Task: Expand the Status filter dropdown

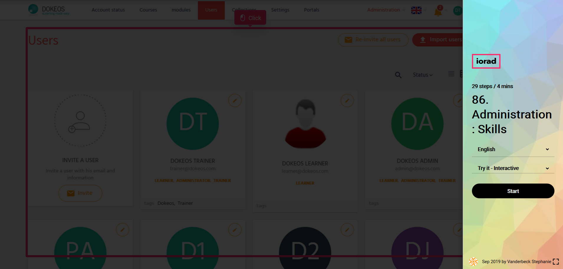Action: click(x=422, y=75)
